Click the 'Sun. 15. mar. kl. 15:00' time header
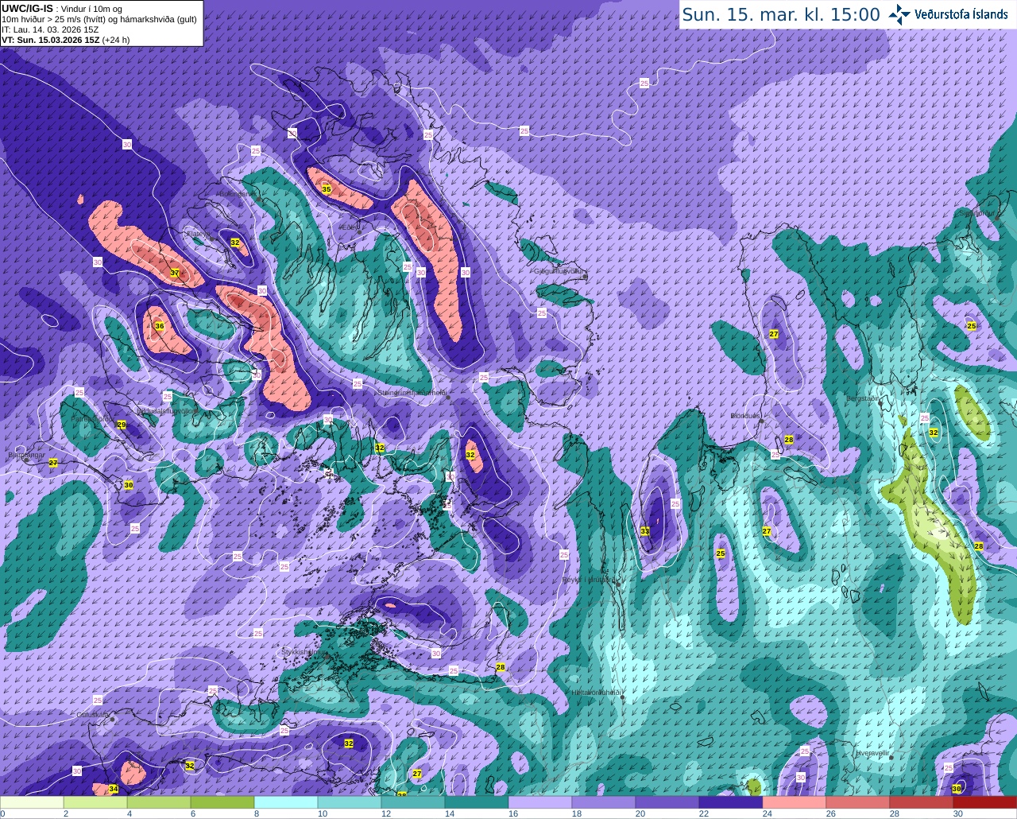The width and height of the screenshot is (1017, 819). click(781, 14)
